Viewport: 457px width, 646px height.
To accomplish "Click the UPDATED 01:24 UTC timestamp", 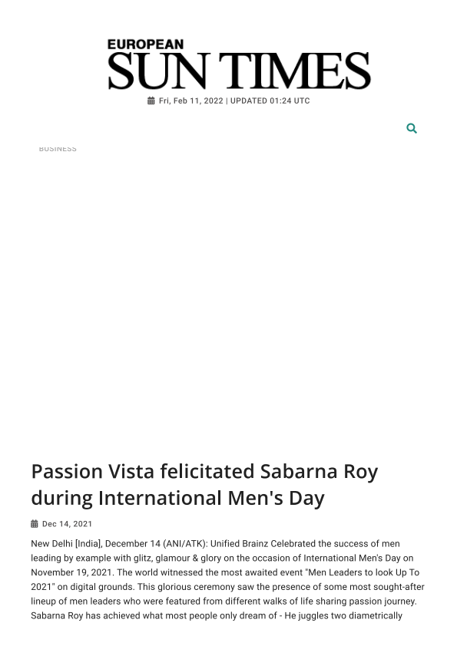I will tap(270, 101).
